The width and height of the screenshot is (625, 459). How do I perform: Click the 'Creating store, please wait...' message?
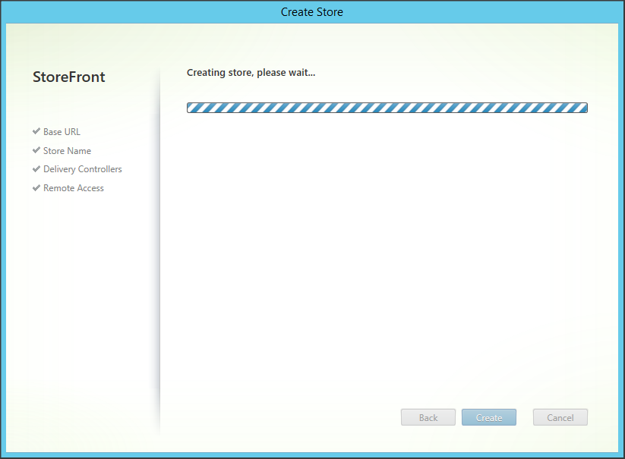[x=251, y=73]
